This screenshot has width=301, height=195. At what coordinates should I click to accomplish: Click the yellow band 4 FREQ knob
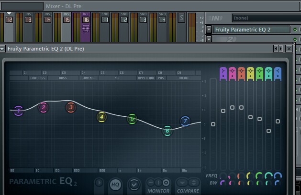(250, 176)
